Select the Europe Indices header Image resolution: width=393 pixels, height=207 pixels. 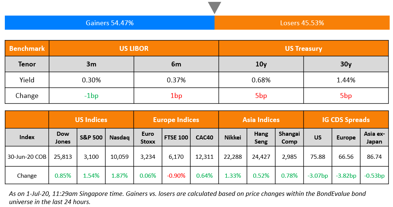click(x=176, y=120)
